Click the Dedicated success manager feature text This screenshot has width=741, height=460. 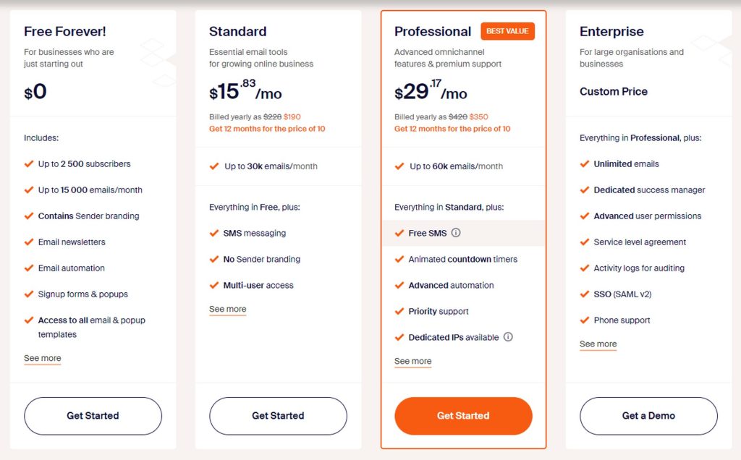coord(649,189)
